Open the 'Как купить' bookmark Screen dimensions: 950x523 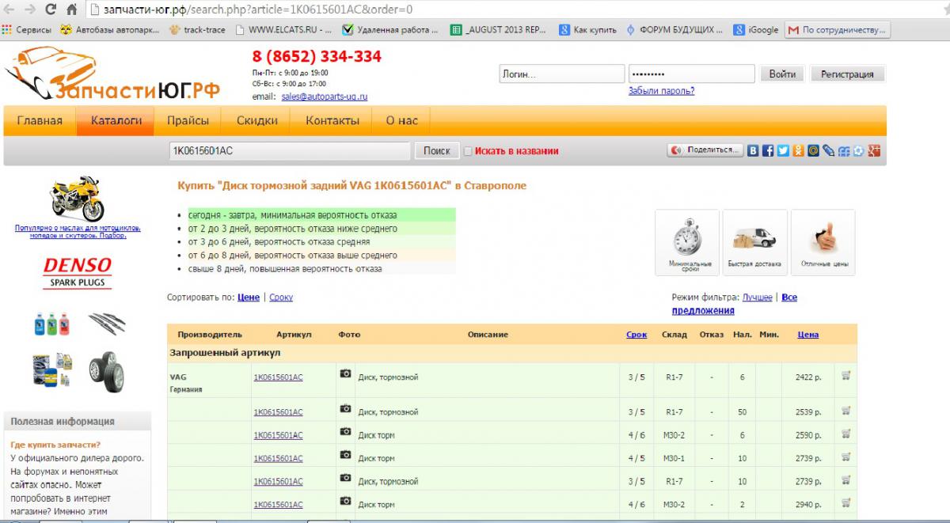click(x=587, y=30)
